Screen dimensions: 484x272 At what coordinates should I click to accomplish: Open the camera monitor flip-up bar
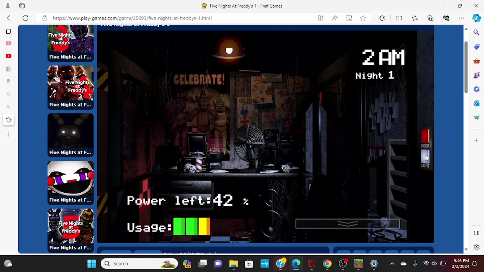click(347, 224)
